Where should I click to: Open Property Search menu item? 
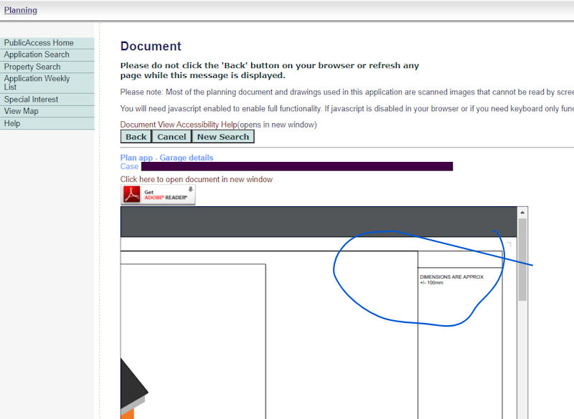point(32,67)
